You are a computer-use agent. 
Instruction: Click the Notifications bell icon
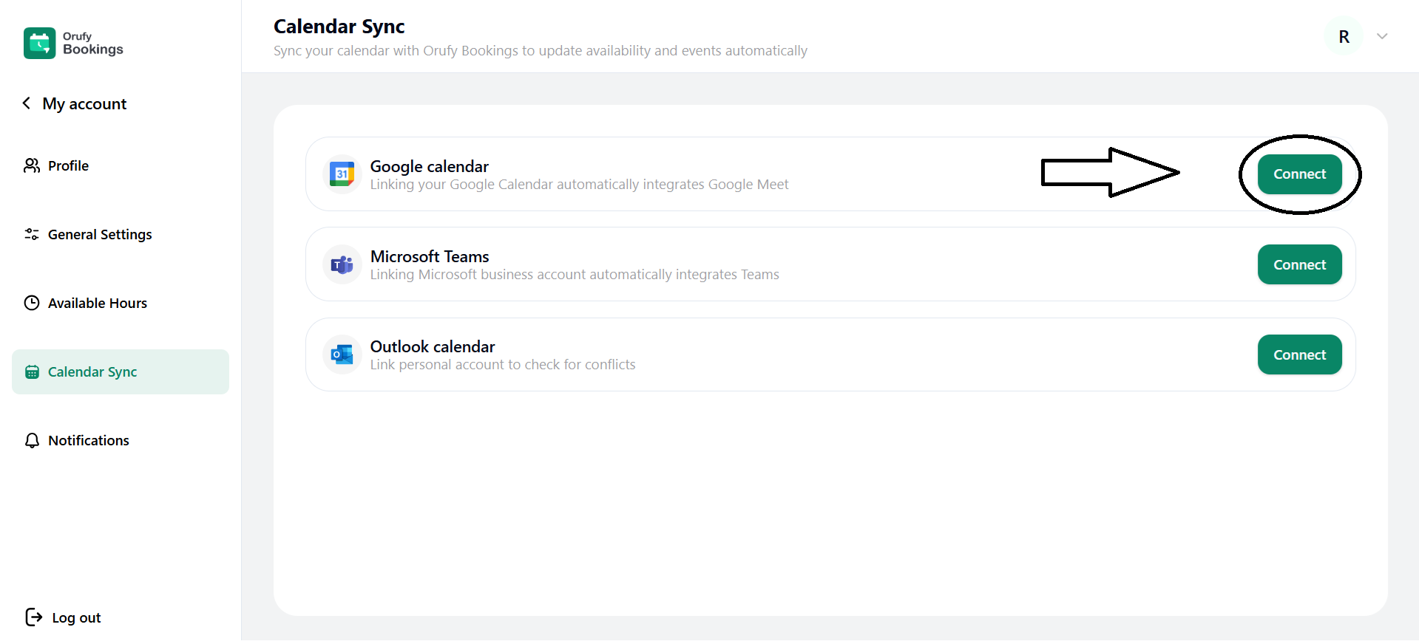point(32,441)
